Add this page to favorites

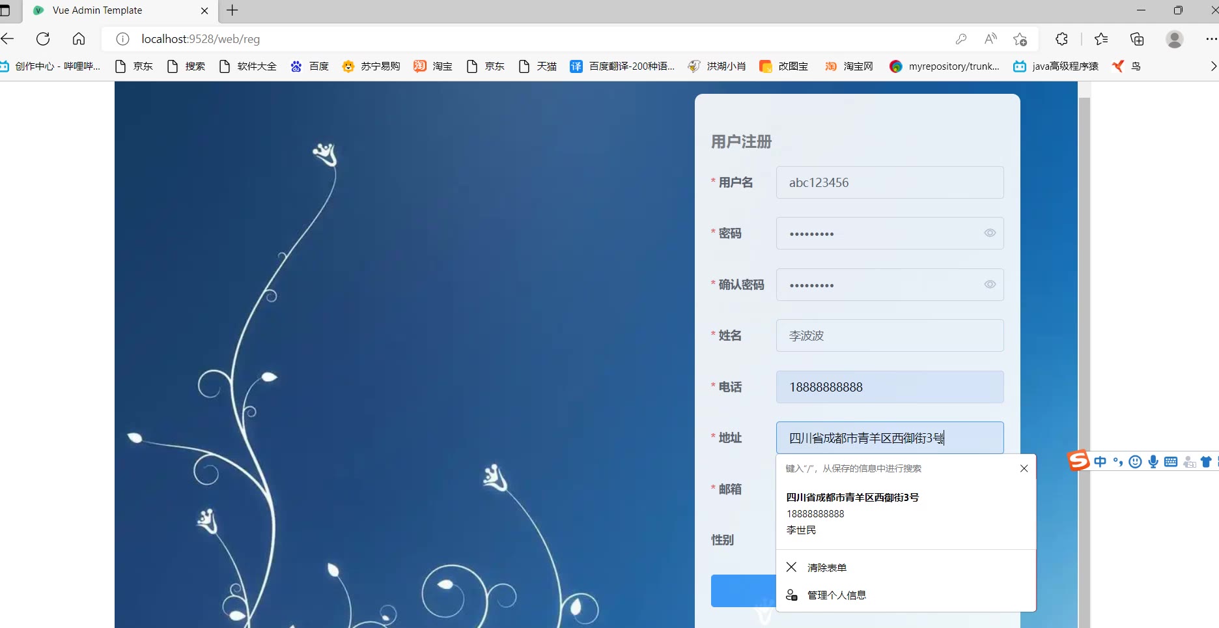tap(1020, 39)
